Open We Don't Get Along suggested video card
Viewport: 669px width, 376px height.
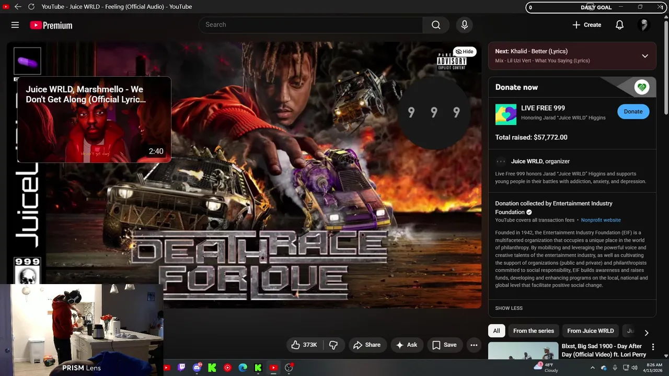click(x=94, y=120)
